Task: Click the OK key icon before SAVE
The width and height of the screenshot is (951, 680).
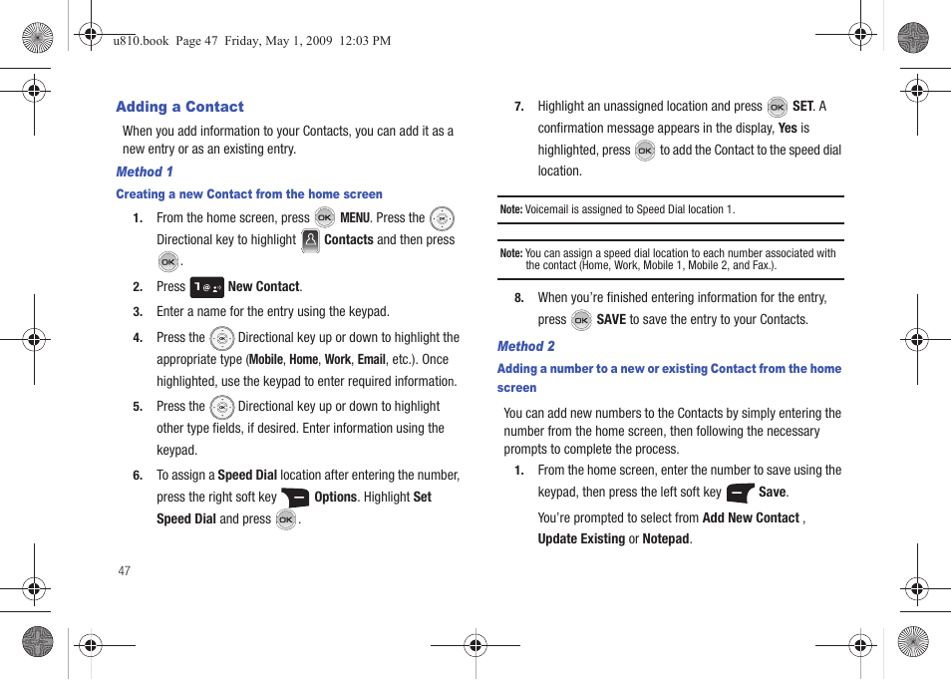Action: tap(581, 320)
